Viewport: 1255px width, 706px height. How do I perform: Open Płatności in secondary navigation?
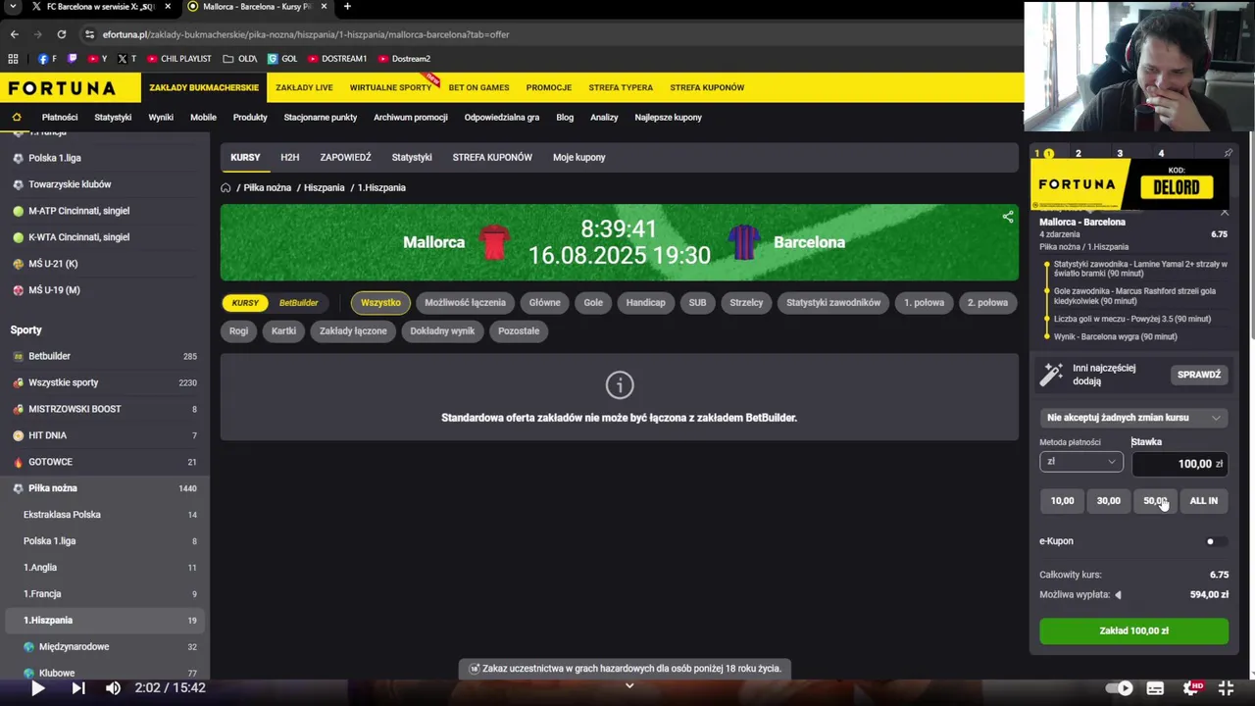[x=60, y=118]
